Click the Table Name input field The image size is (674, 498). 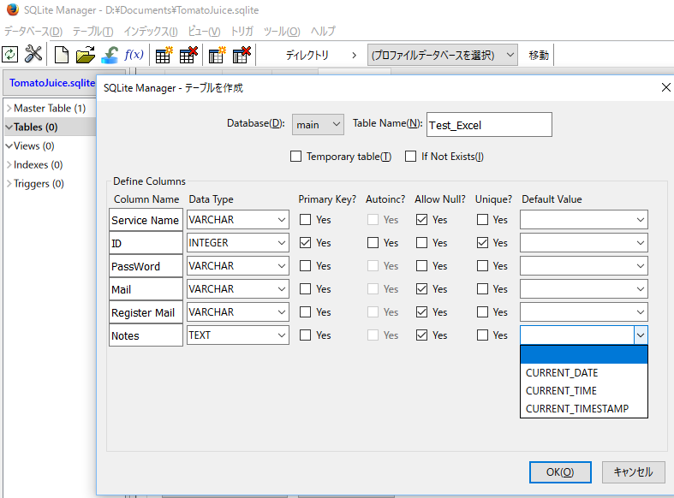coord(489,125)
